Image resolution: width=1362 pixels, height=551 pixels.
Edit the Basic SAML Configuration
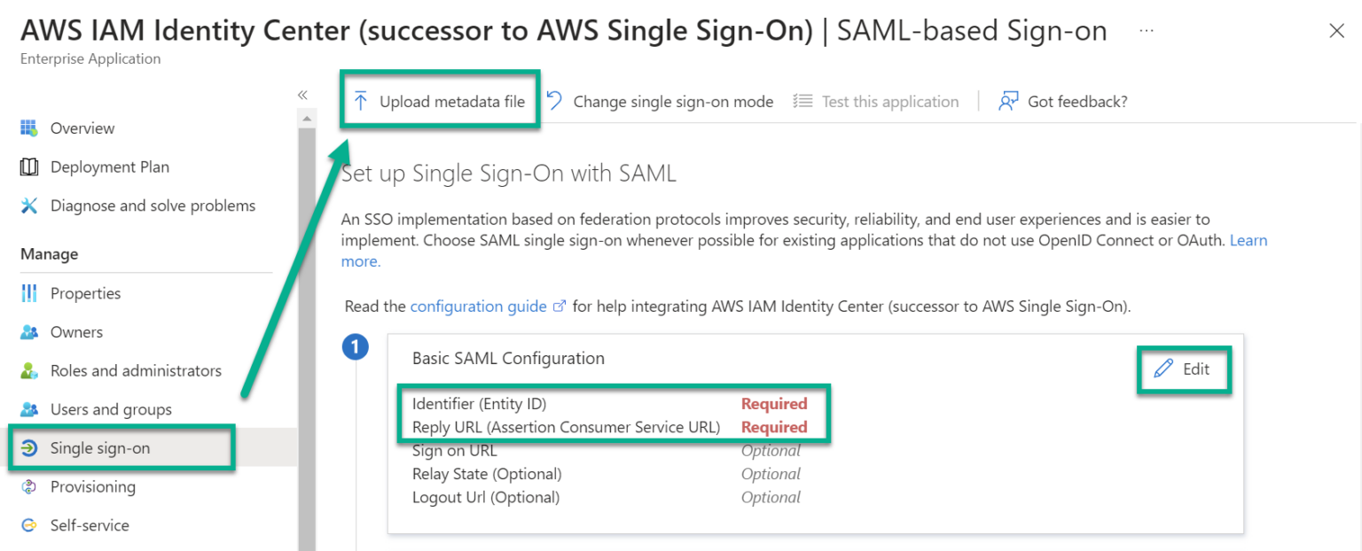pos(1184,369)
